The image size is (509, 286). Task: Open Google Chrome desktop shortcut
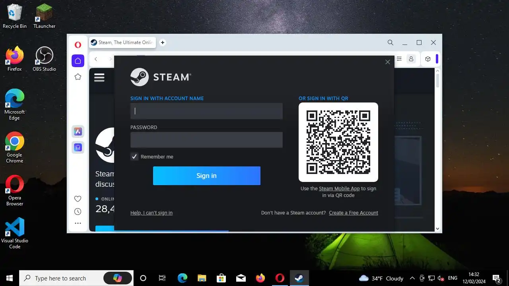click(15, 148)
